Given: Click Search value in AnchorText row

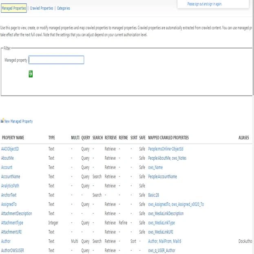Looking at the screenshot, I should click(x=97, y=195).
